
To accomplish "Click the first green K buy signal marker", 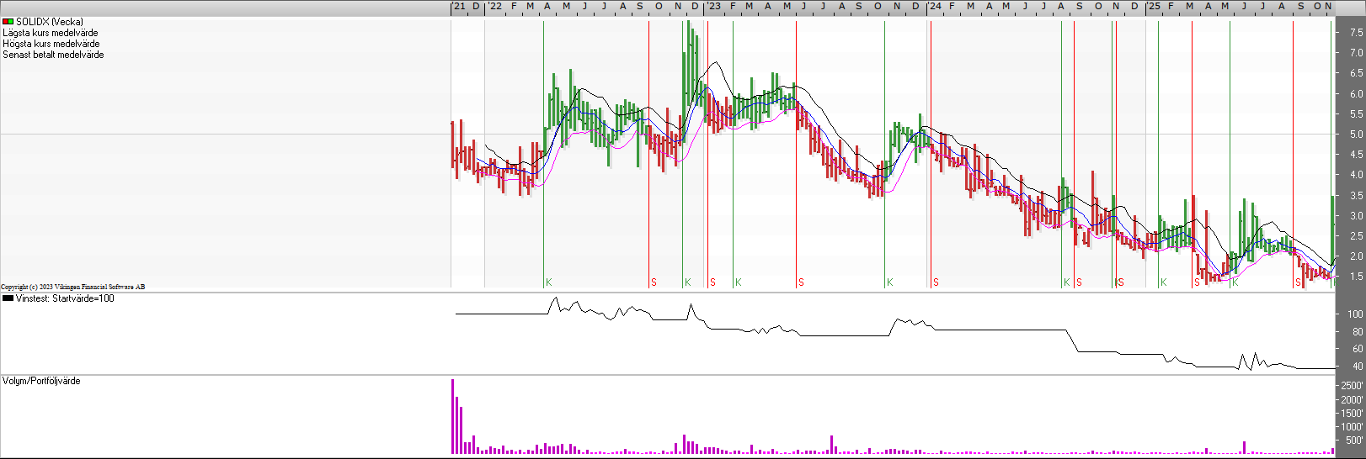I will (548, 282).
